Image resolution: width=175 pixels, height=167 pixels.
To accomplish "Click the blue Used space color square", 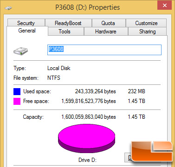I will (x=17, y=91).
